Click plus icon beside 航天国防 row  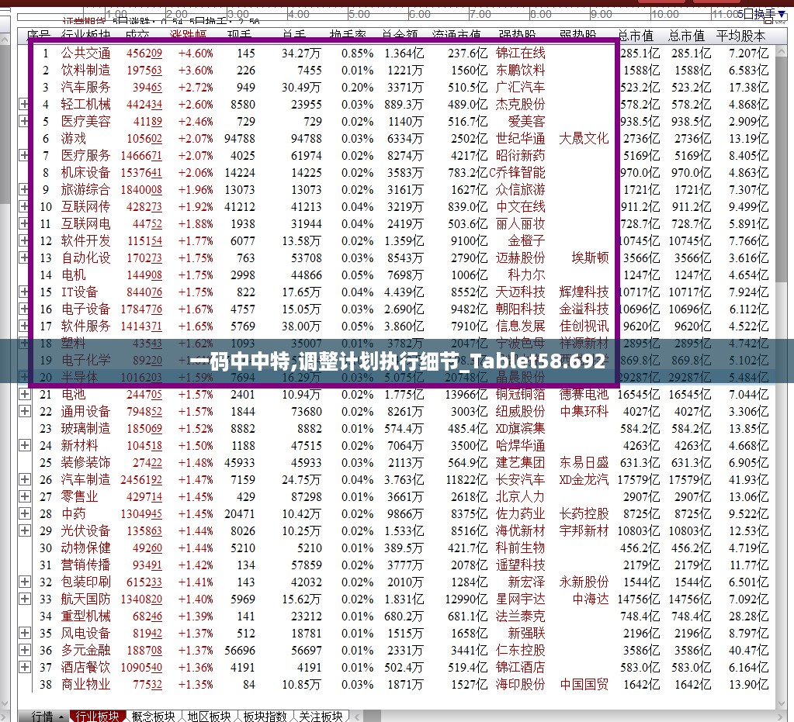24,599
